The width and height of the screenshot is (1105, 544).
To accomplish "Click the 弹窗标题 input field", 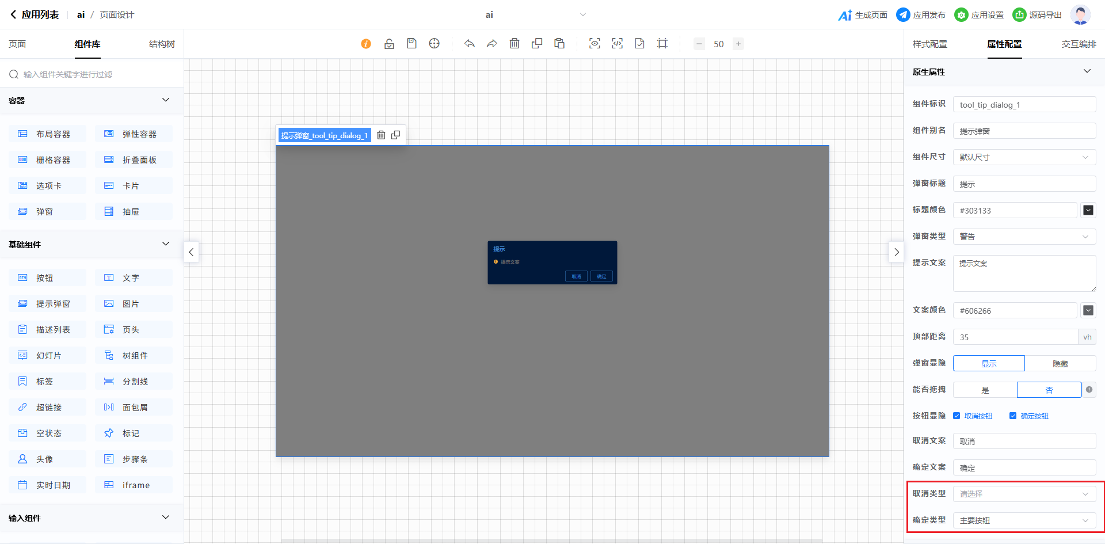I will pyautogui.click(x=1024, y=184).
